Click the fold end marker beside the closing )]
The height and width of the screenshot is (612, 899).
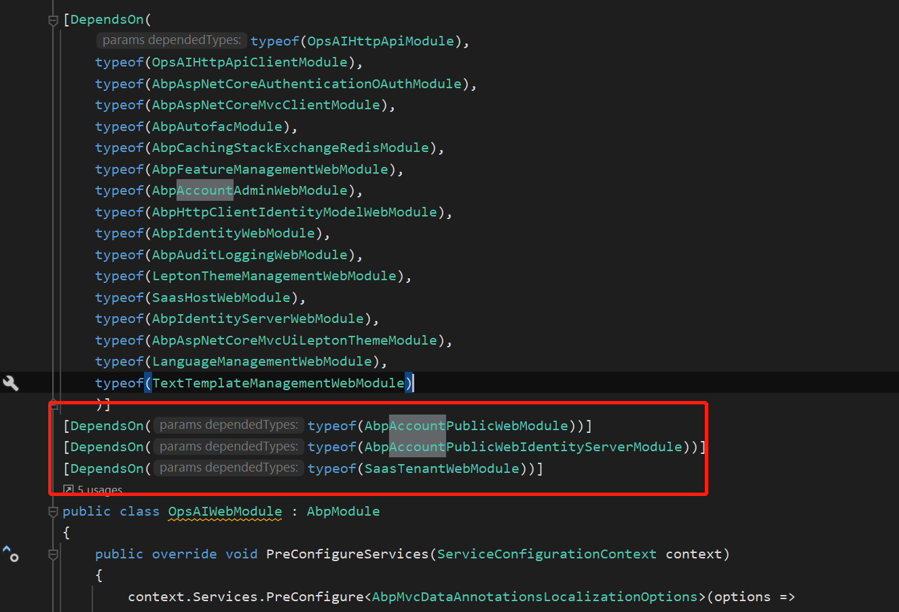tap(54, 405)
